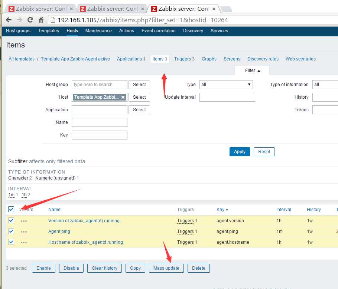This screenshot has height=289, width=338.
Task: Click the page icon in address bar
Action: [x=53, y=20]
